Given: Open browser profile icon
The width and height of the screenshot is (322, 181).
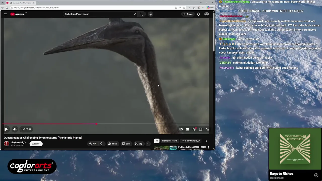Looking at the screenshot, I should (198, 8).
